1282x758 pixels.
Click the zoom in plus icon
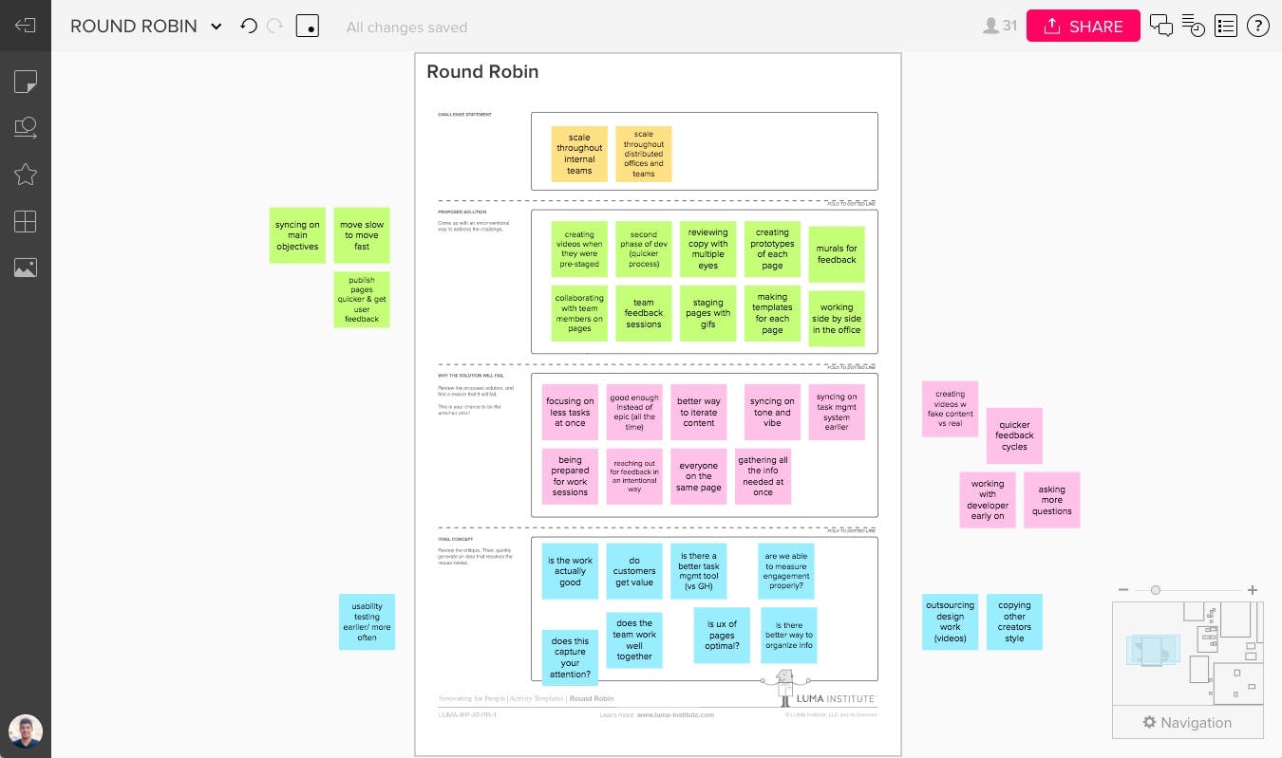[1253, 590]
